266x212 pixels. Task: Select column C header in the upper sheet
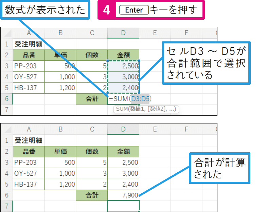92,33
